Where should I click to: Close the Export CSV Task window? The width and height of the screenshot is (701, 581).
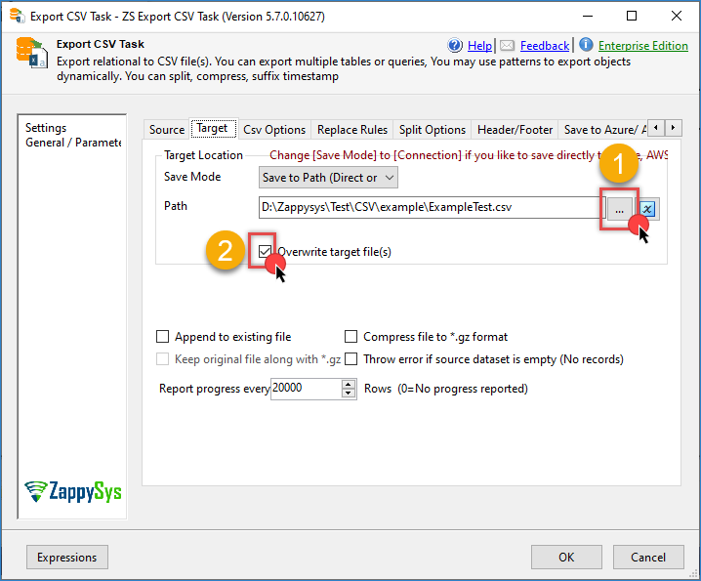677,16
